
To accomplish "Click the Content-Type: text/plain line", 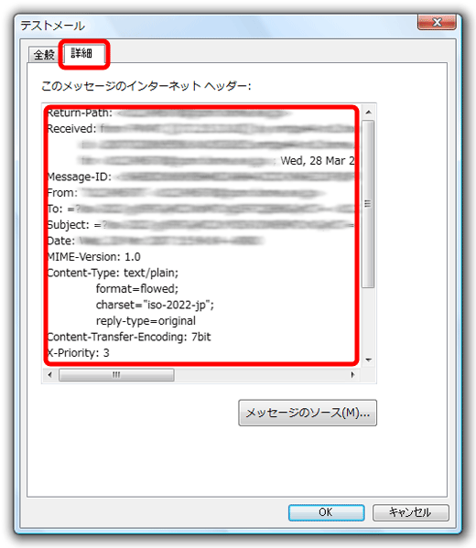I will (x=113, y=273).
